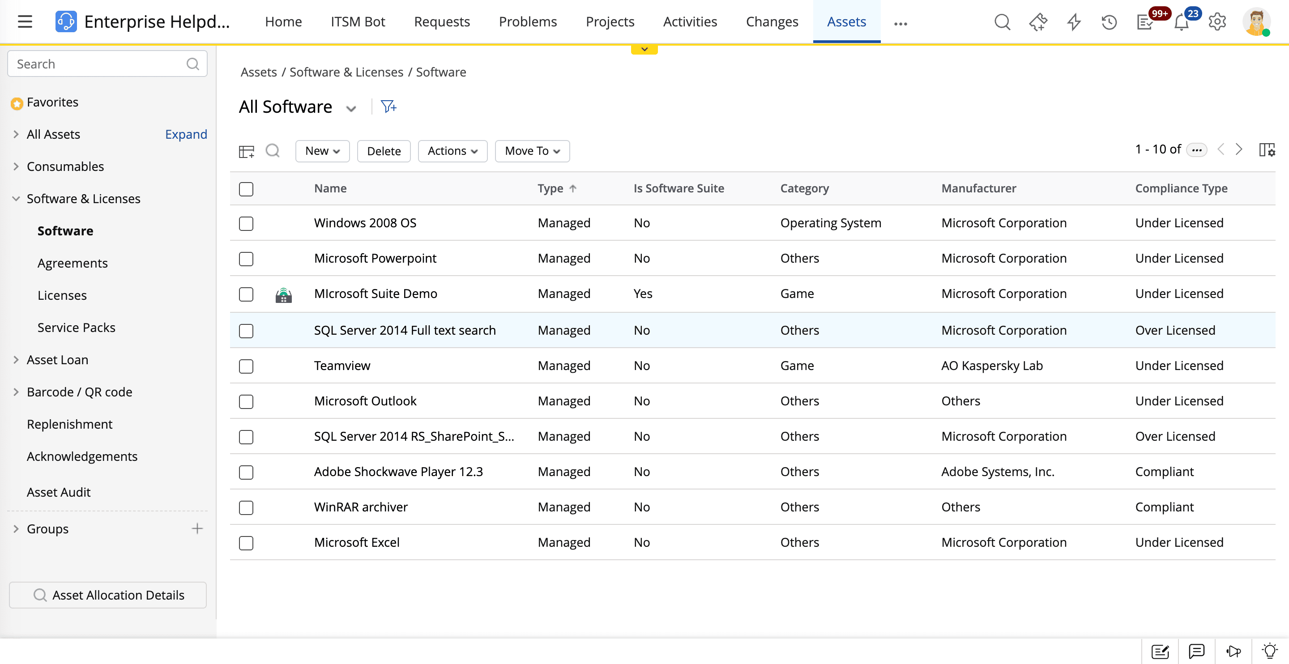Open the recent history clock icon
Screen dimensions: 1289x664
(x=1109, y=21)
